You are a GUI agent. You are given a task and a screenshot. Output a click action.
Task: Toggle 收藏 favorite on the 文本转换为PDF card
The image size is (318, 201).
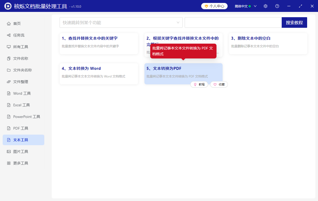219,84
